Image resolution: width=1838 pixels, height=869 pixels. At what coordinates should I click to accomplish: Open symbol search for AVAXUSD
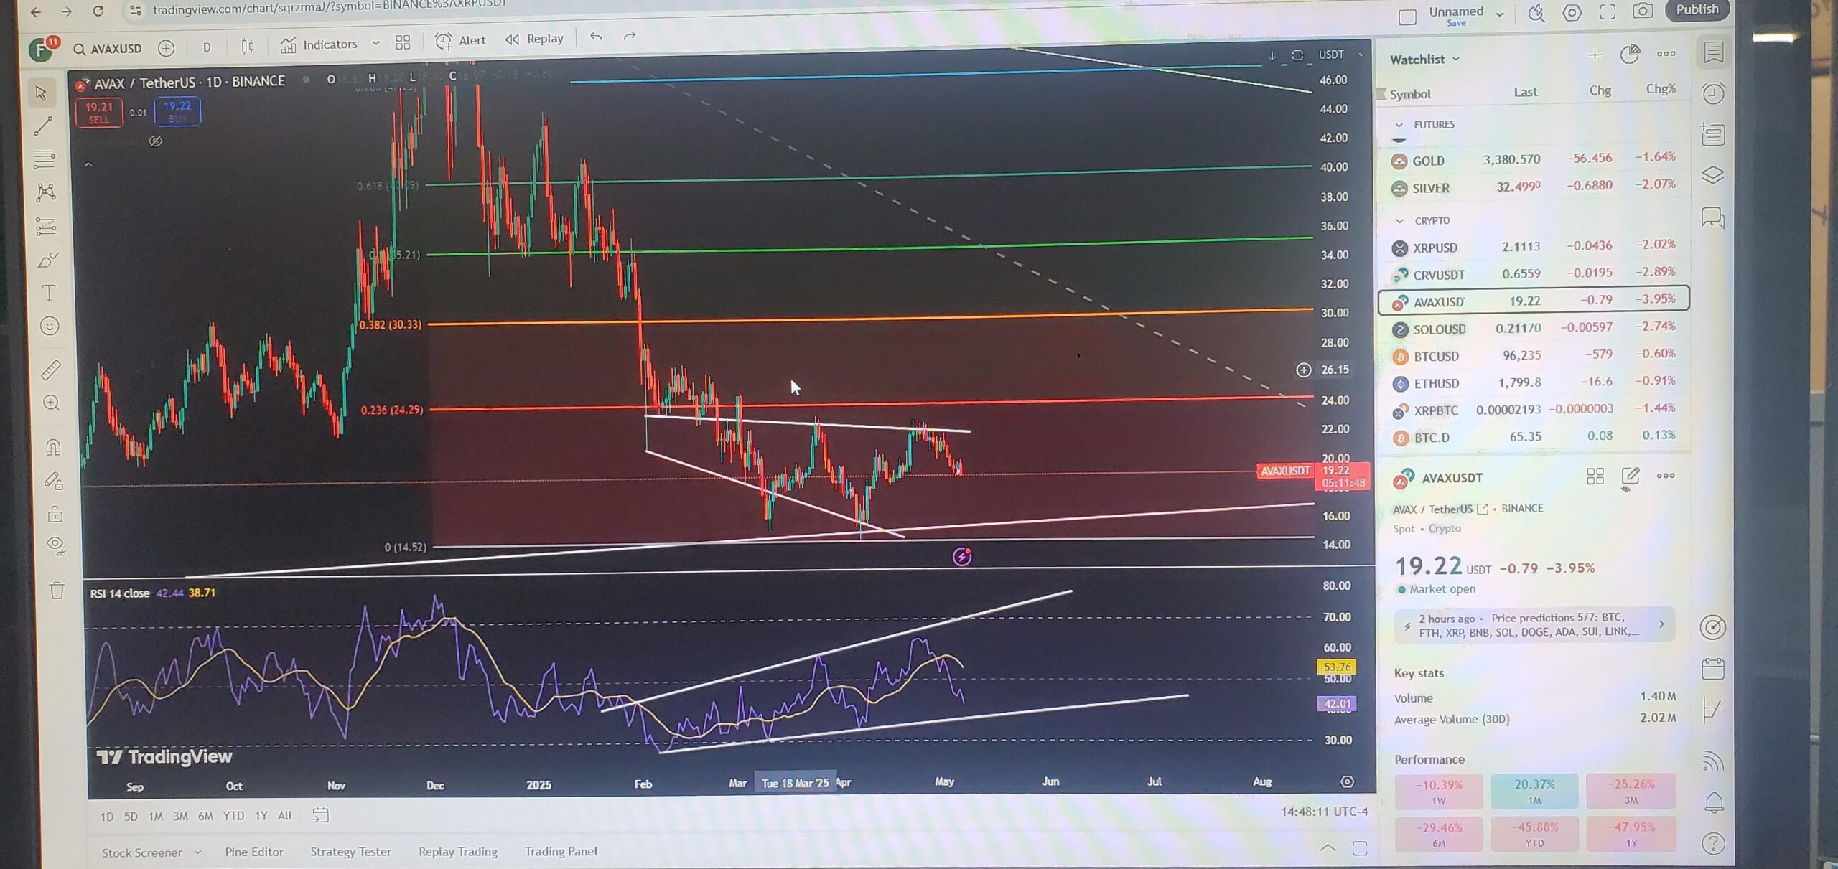(108, 49)
